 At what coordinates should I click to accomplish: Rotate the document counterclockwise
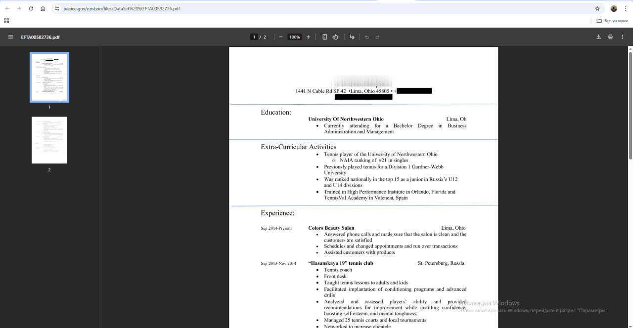click(335, 37)
